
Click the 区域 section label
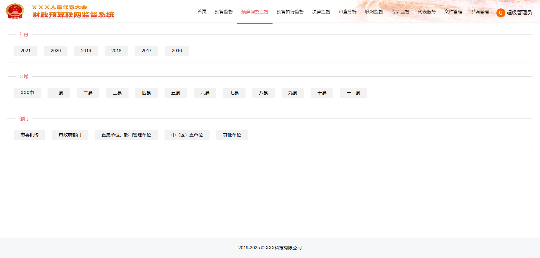coord(24,77)
